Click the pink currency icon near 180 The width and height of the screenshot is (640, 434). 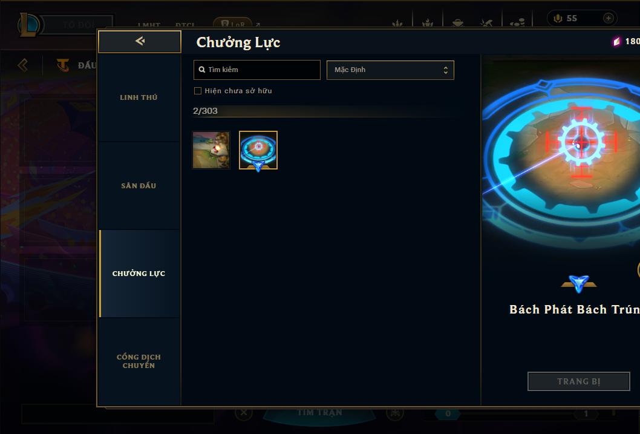tap(617, 41)
